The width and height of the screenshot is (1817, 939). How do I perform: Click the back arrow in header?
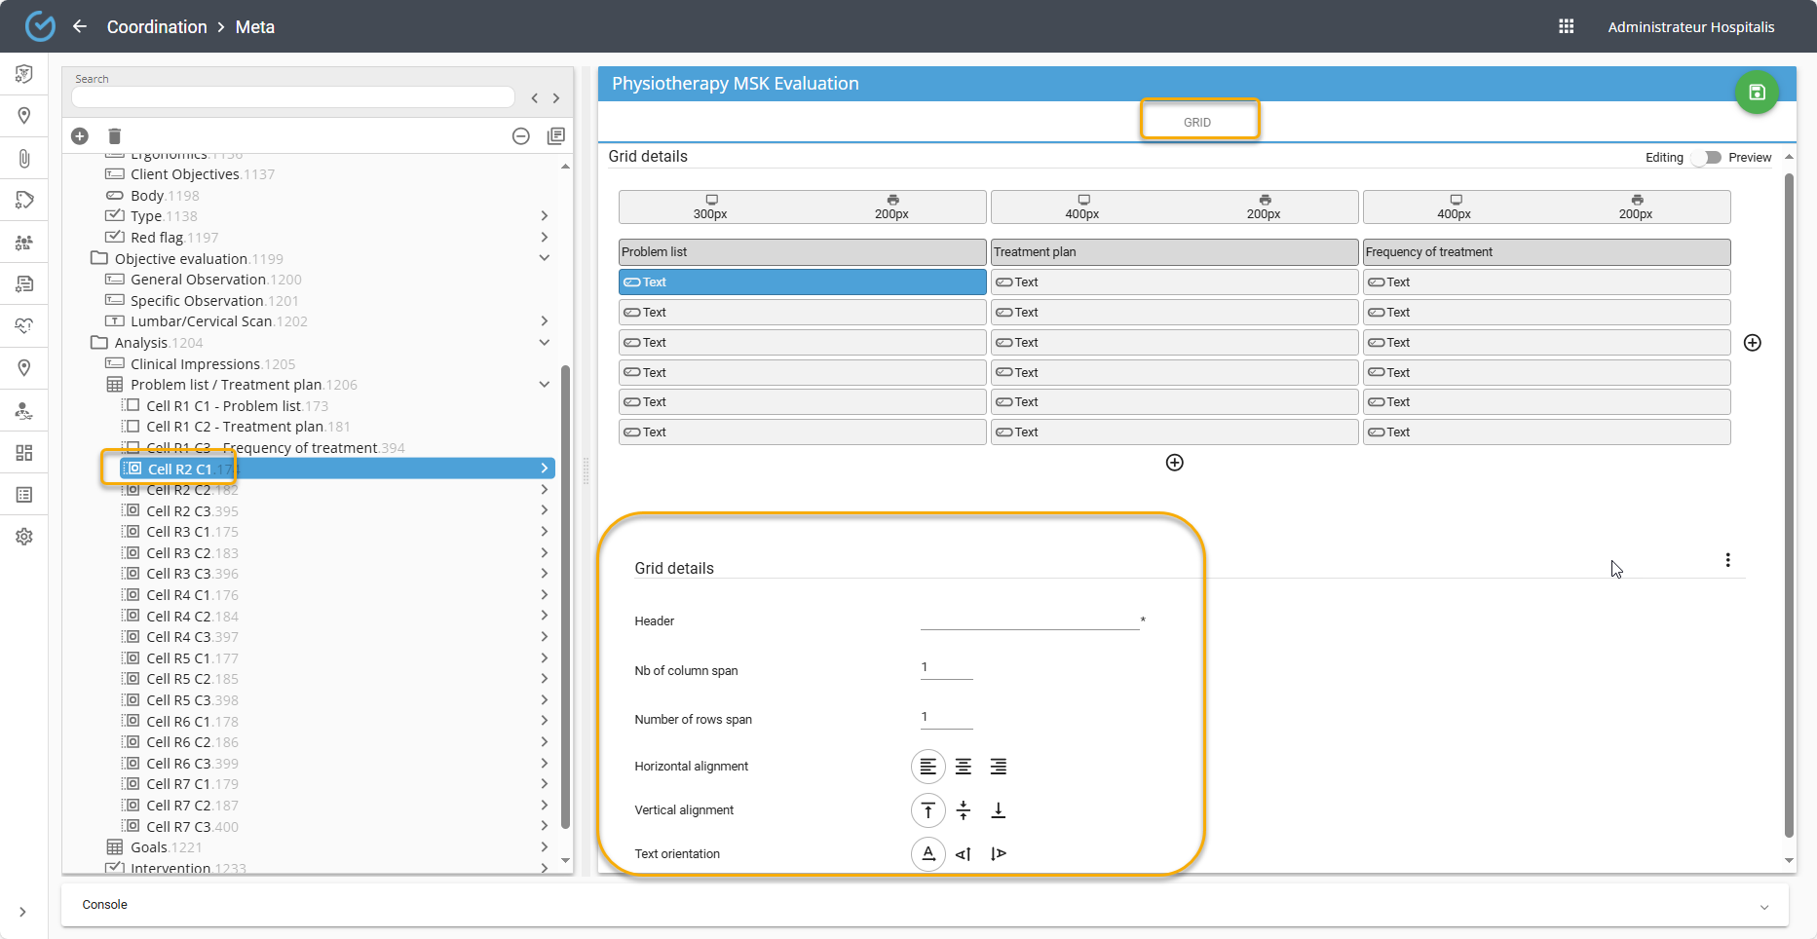[80, 26]
